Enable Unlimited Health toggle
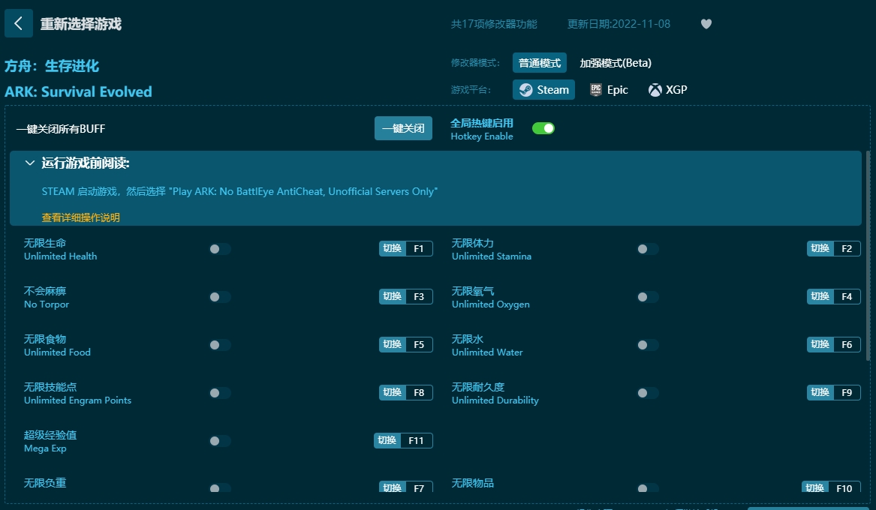Image resolution: width=876 pixels, height=510 pixels. coord(219,249)
